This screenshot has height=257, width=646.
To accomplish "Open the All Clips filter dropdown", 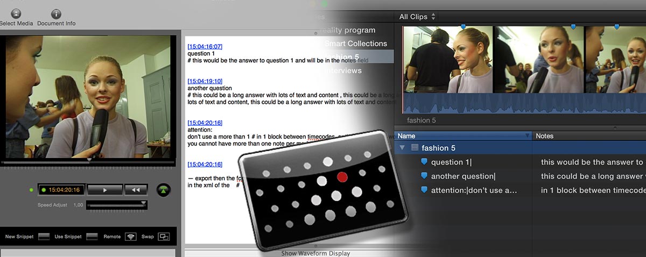I will (x=417, y=17).
